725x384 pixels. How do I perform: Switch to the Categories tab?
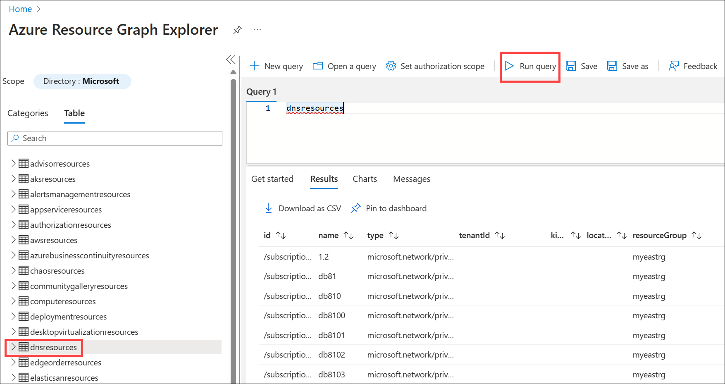click(x=28, y=113)
